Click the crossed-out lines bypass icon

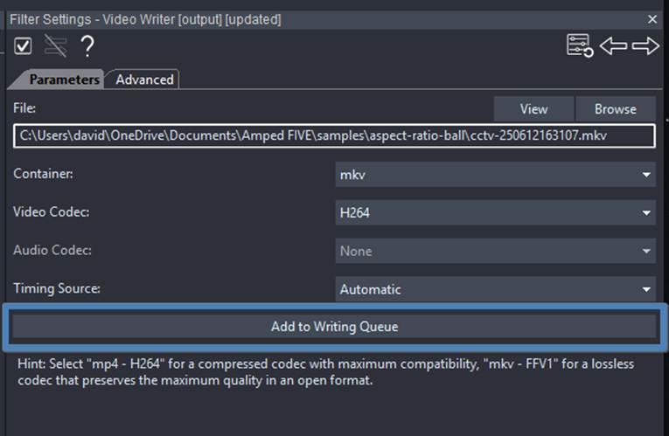pyautogui.click(x=55, y=46)
